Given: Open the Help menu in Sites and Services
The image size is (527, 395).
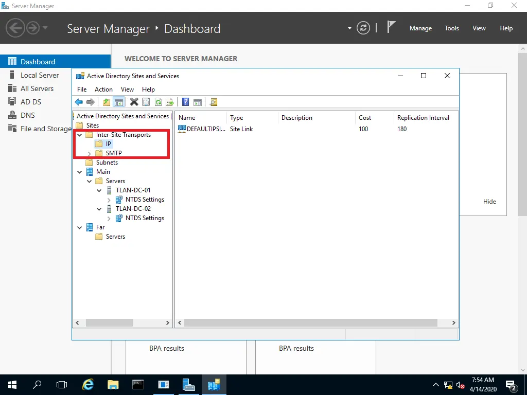Looking at the screenshot, I should (148, 89).
